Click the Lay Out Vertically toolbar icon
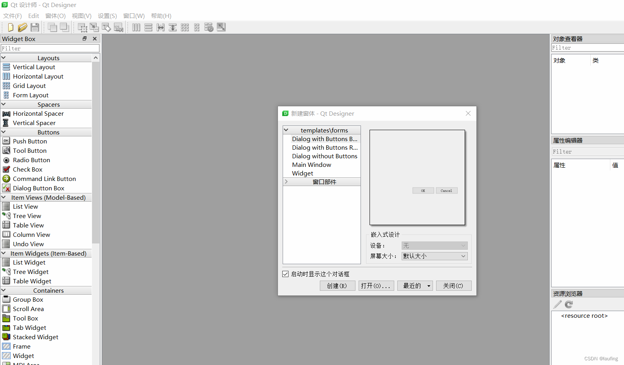The width and height of the screenshot is (624, 365). pyautogui.click(x=148, y=27)
